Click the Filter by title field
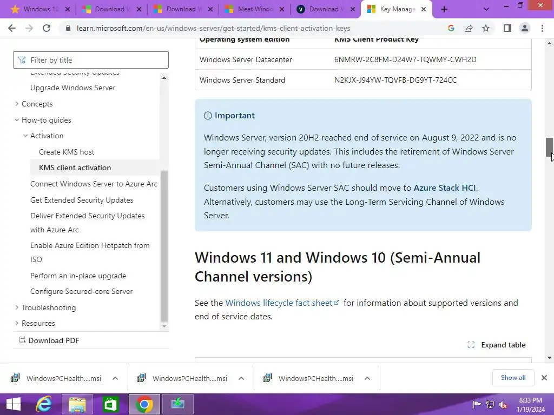Image resolution: width=554 pixels, height=415 pixels. pyautogui.click(x=91, y=60)
